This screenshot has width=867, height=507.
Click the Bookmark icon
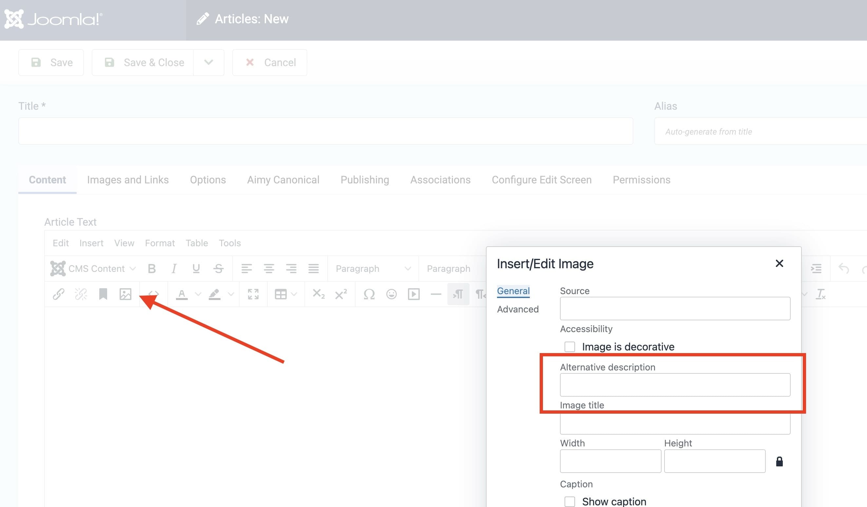[103, 293]
